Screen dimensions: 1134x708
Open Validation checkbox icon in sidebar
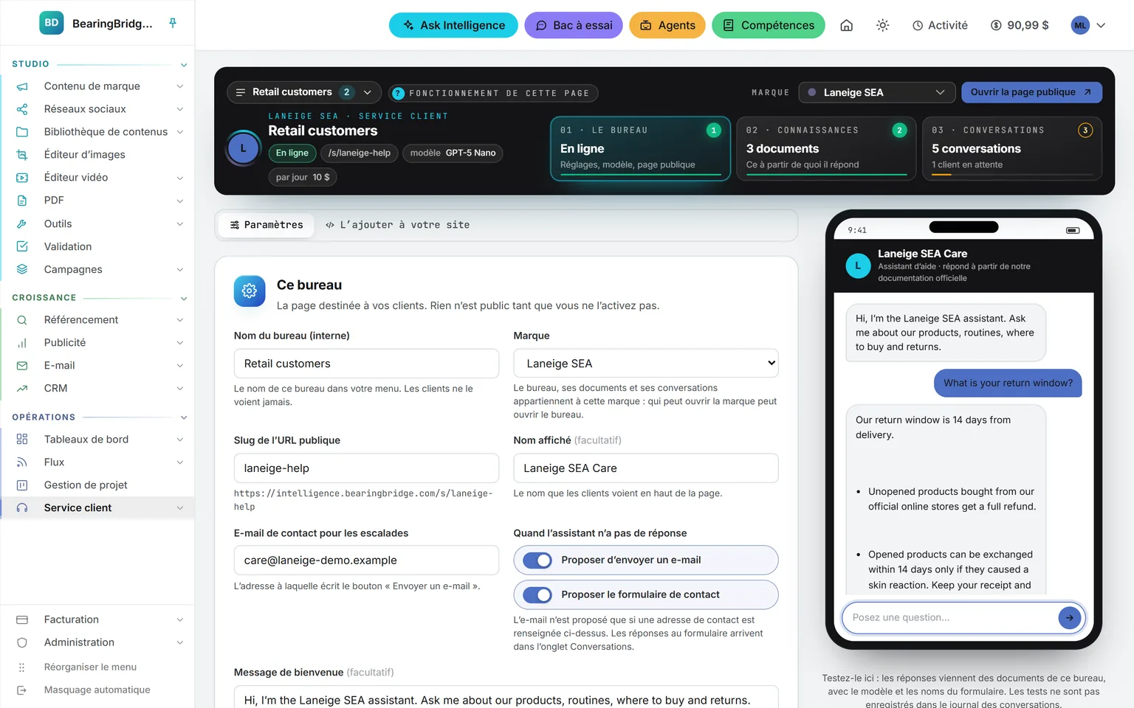coord(22,246)
